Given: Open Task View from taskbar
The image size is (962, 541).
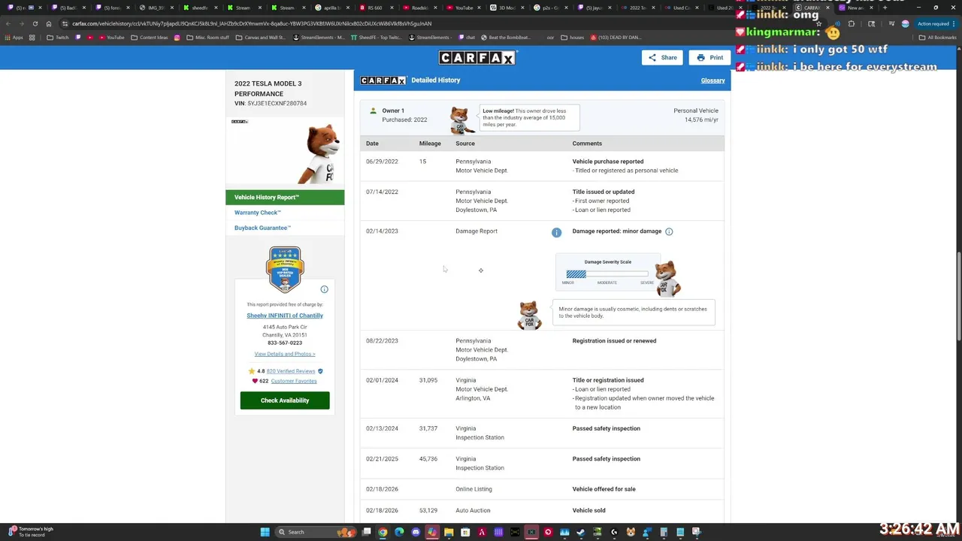Looking at the screenshot, I should [366, 532].
